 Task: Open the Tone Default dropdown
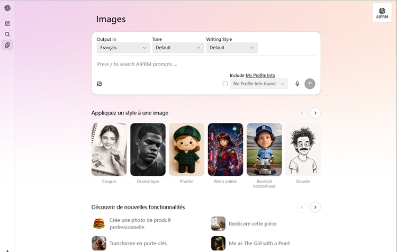178,48
